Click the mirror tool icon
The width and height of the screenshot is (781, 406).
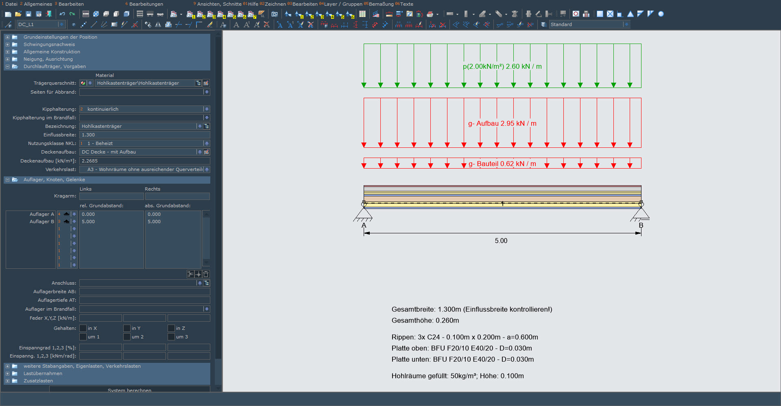tap(158, 25)
